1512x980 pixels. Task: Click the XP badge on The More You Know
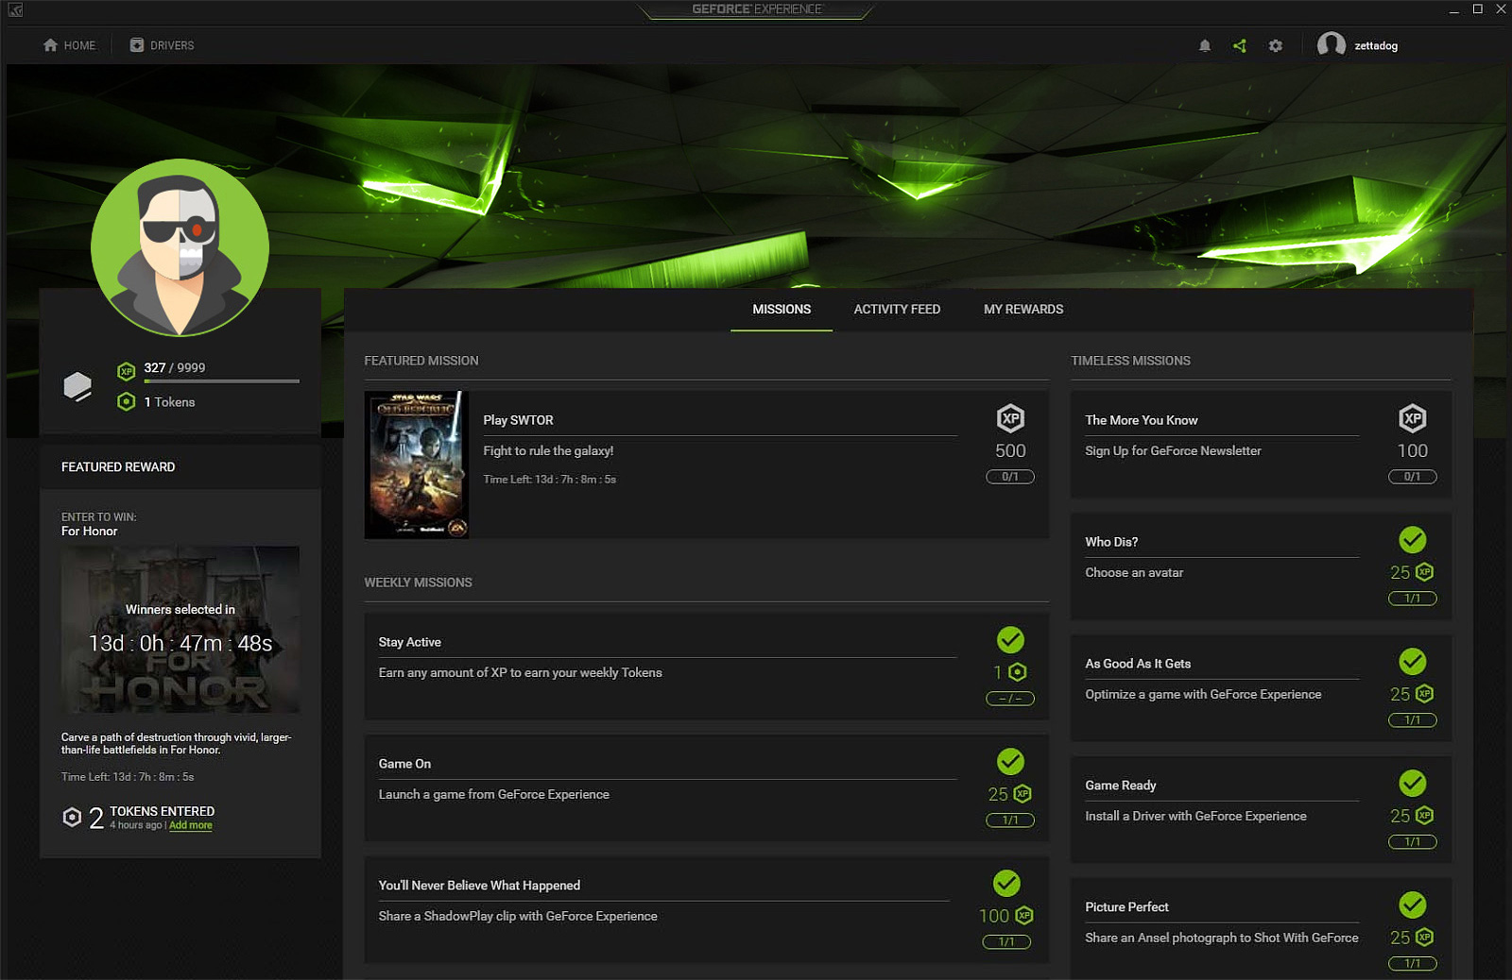(x=1412, y=418)
